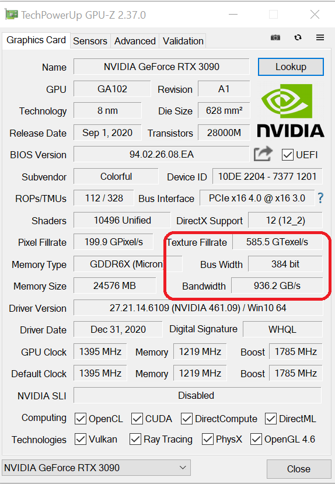Open the hamburger menu icon

[x=320, y=38]
